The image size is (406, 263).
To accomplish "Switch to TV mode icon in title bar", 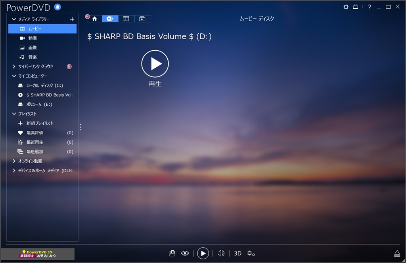I will (x=356, y=7).
